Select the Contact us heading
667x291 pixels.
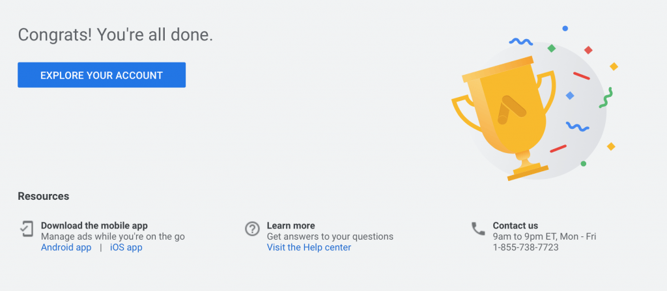coord(515,225)
